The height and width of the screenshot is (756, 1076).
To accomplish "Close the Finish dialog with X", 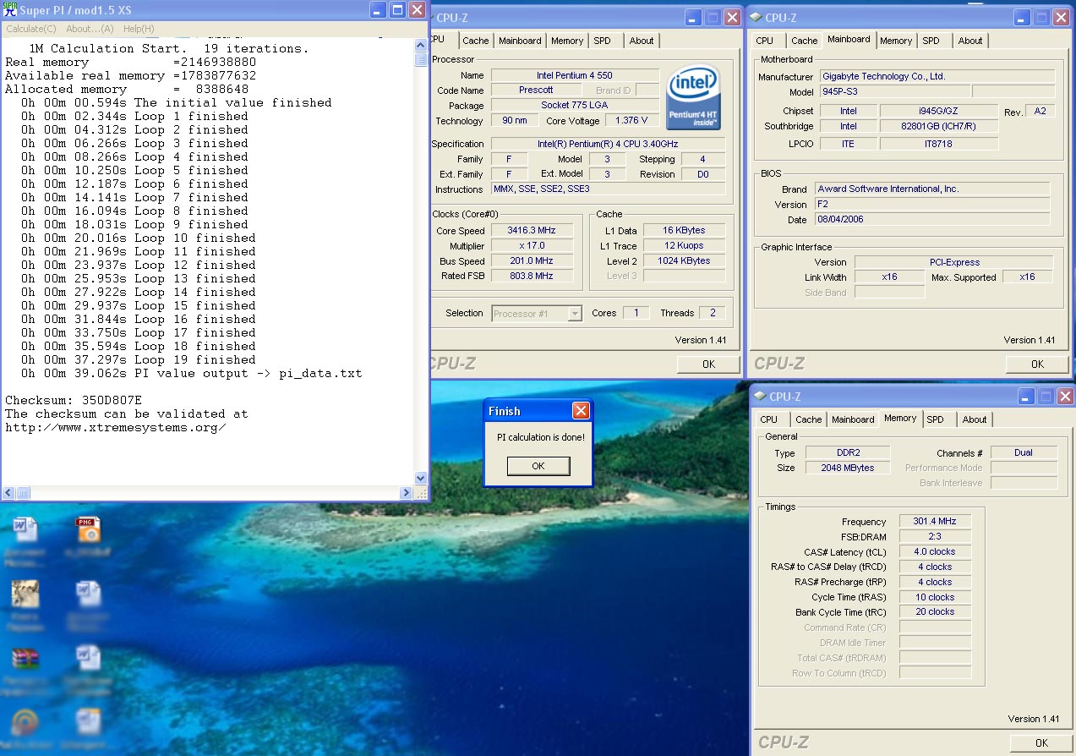I will [x=581, y=411].
